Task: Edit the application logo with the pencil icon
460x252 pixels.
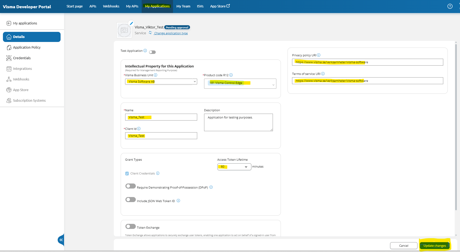Action: tap(131, 23)
